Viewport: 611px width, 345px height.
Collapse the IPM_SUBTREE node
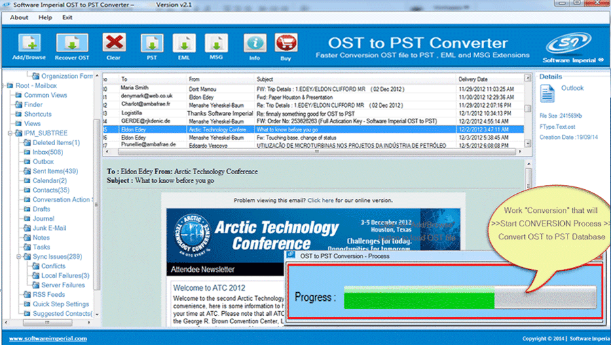(10, 133)
